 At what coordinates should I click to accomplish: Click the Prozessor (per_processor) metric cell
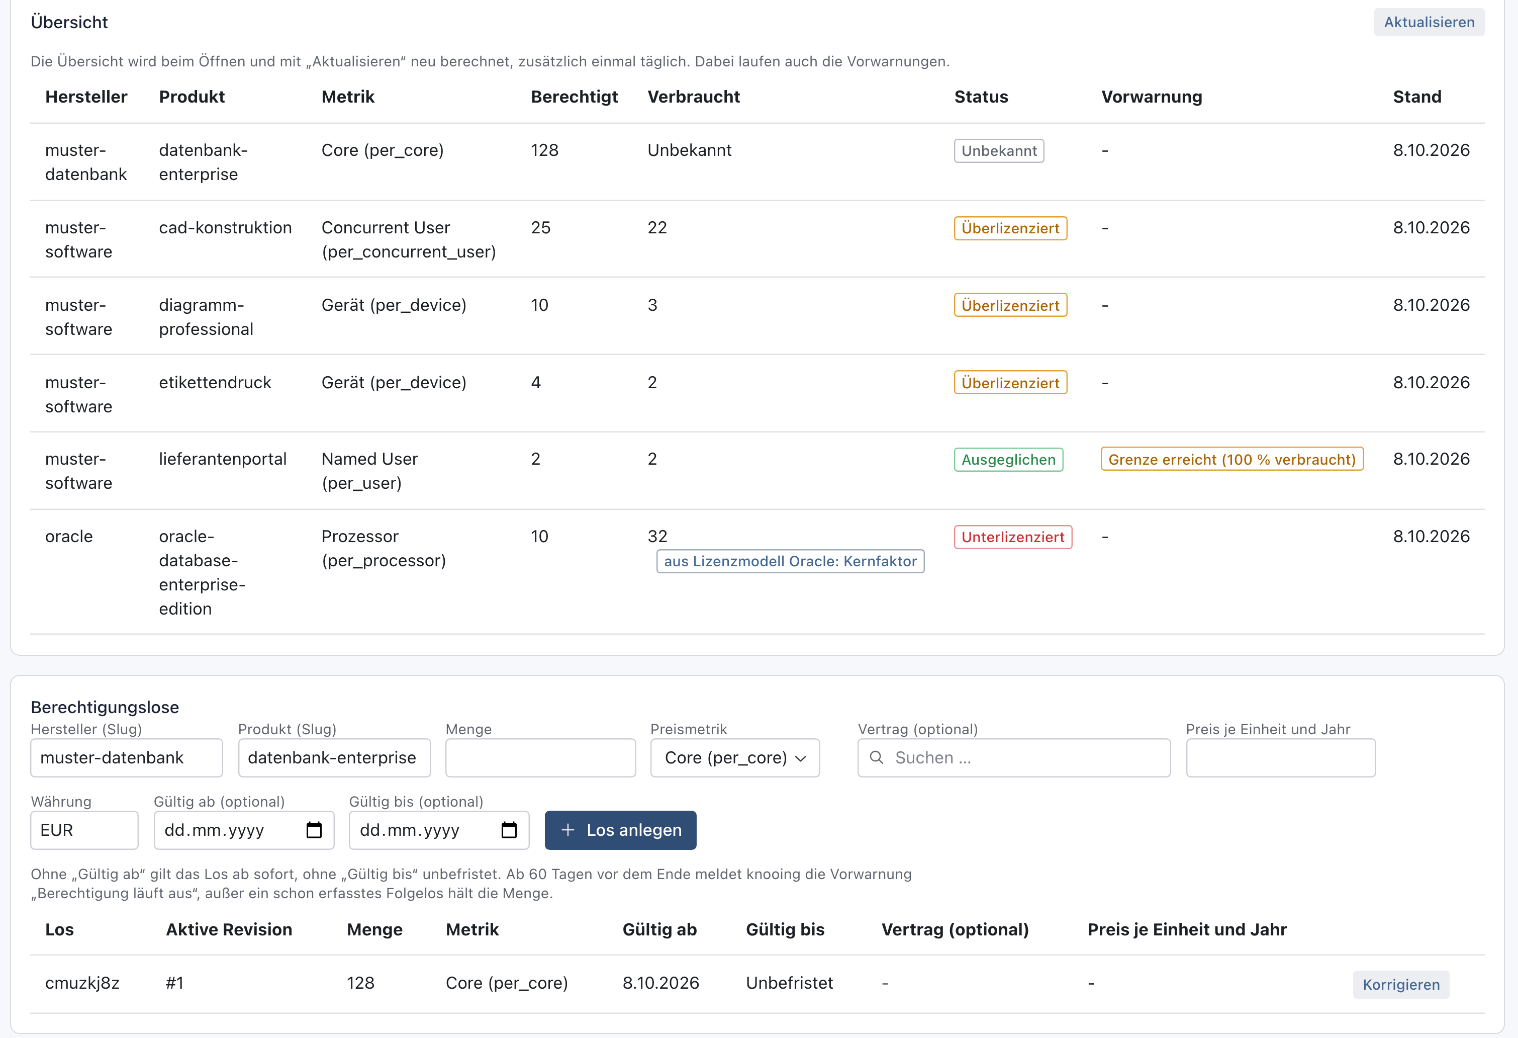coord(384,548)
